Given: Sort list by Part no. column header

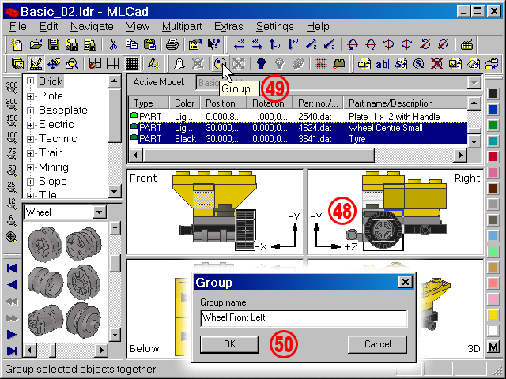Looking at the screenshot, I should (x=318, y=103).
